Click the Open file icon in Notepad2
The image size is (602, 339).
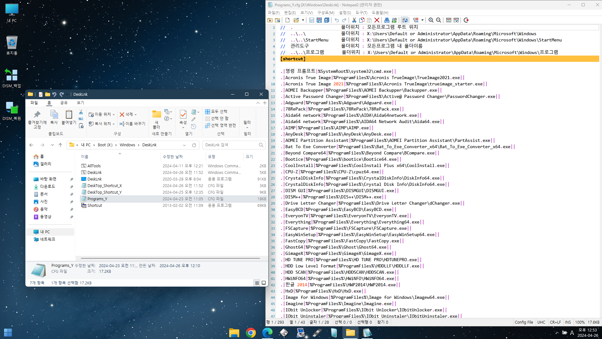[296, 20]
